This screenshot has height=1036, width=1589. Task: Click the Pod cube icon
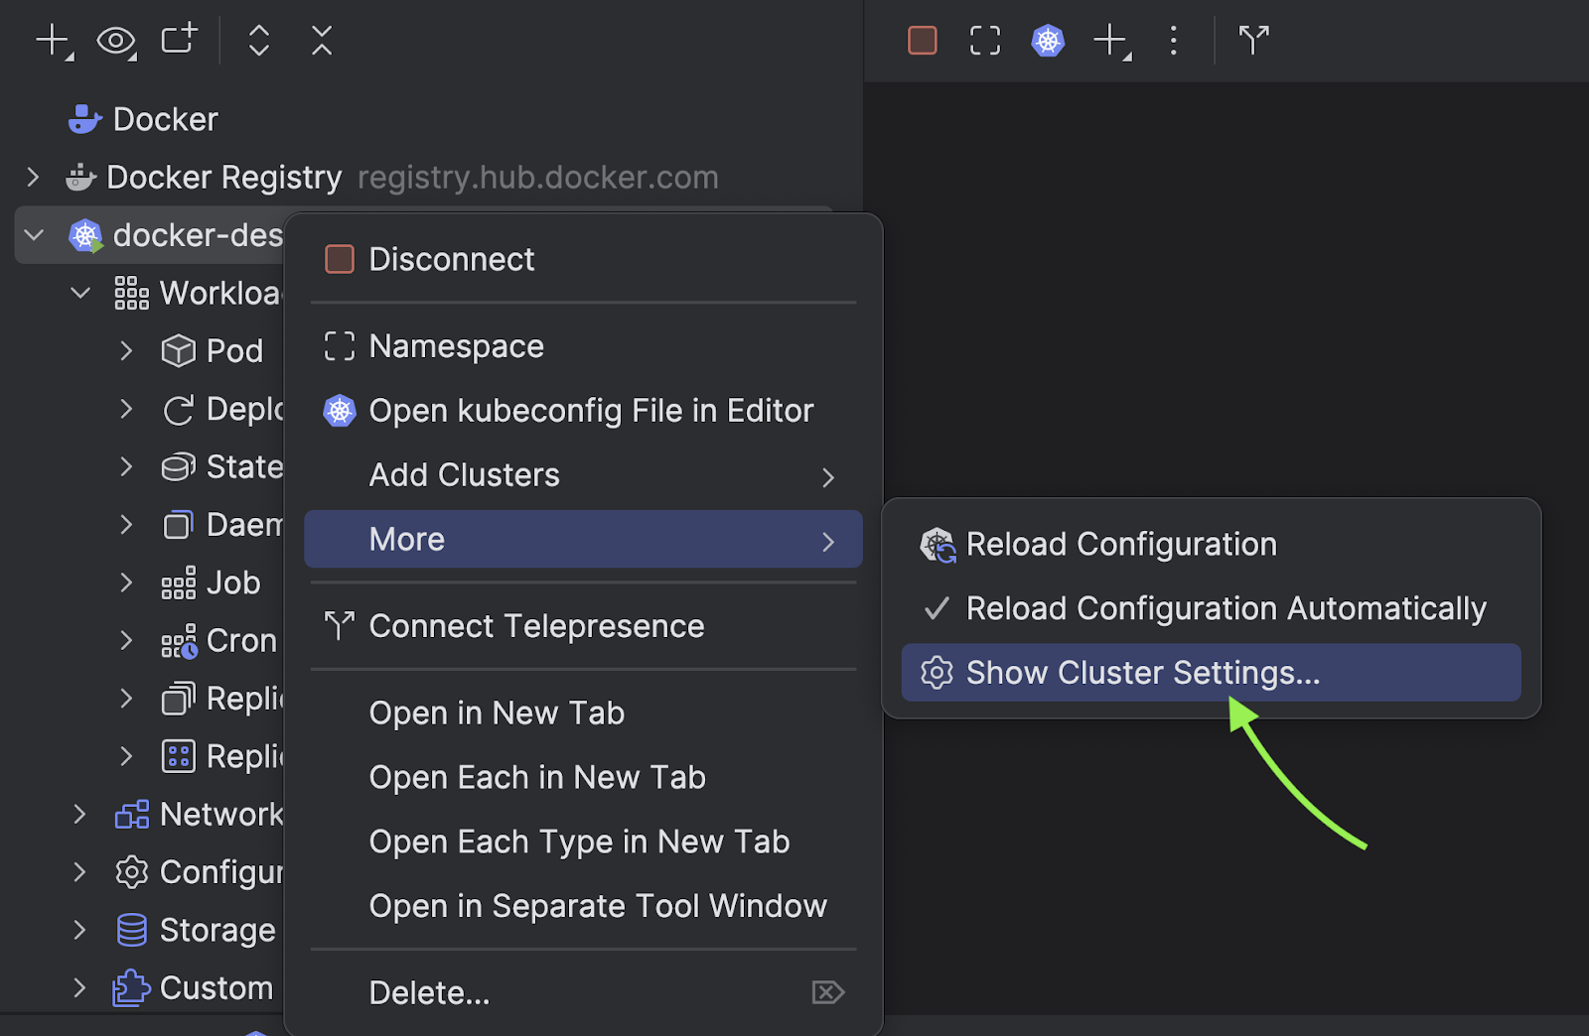tap(178, 351)
